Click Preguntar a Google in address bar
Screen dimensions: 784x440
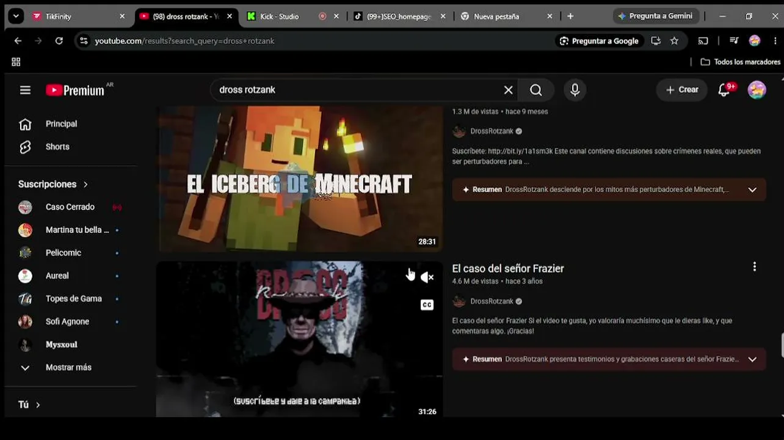pos(598,41)
